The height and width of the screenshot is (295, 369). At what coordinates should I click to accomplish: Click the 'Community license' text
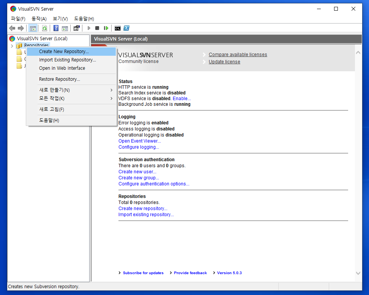[138, 61]
